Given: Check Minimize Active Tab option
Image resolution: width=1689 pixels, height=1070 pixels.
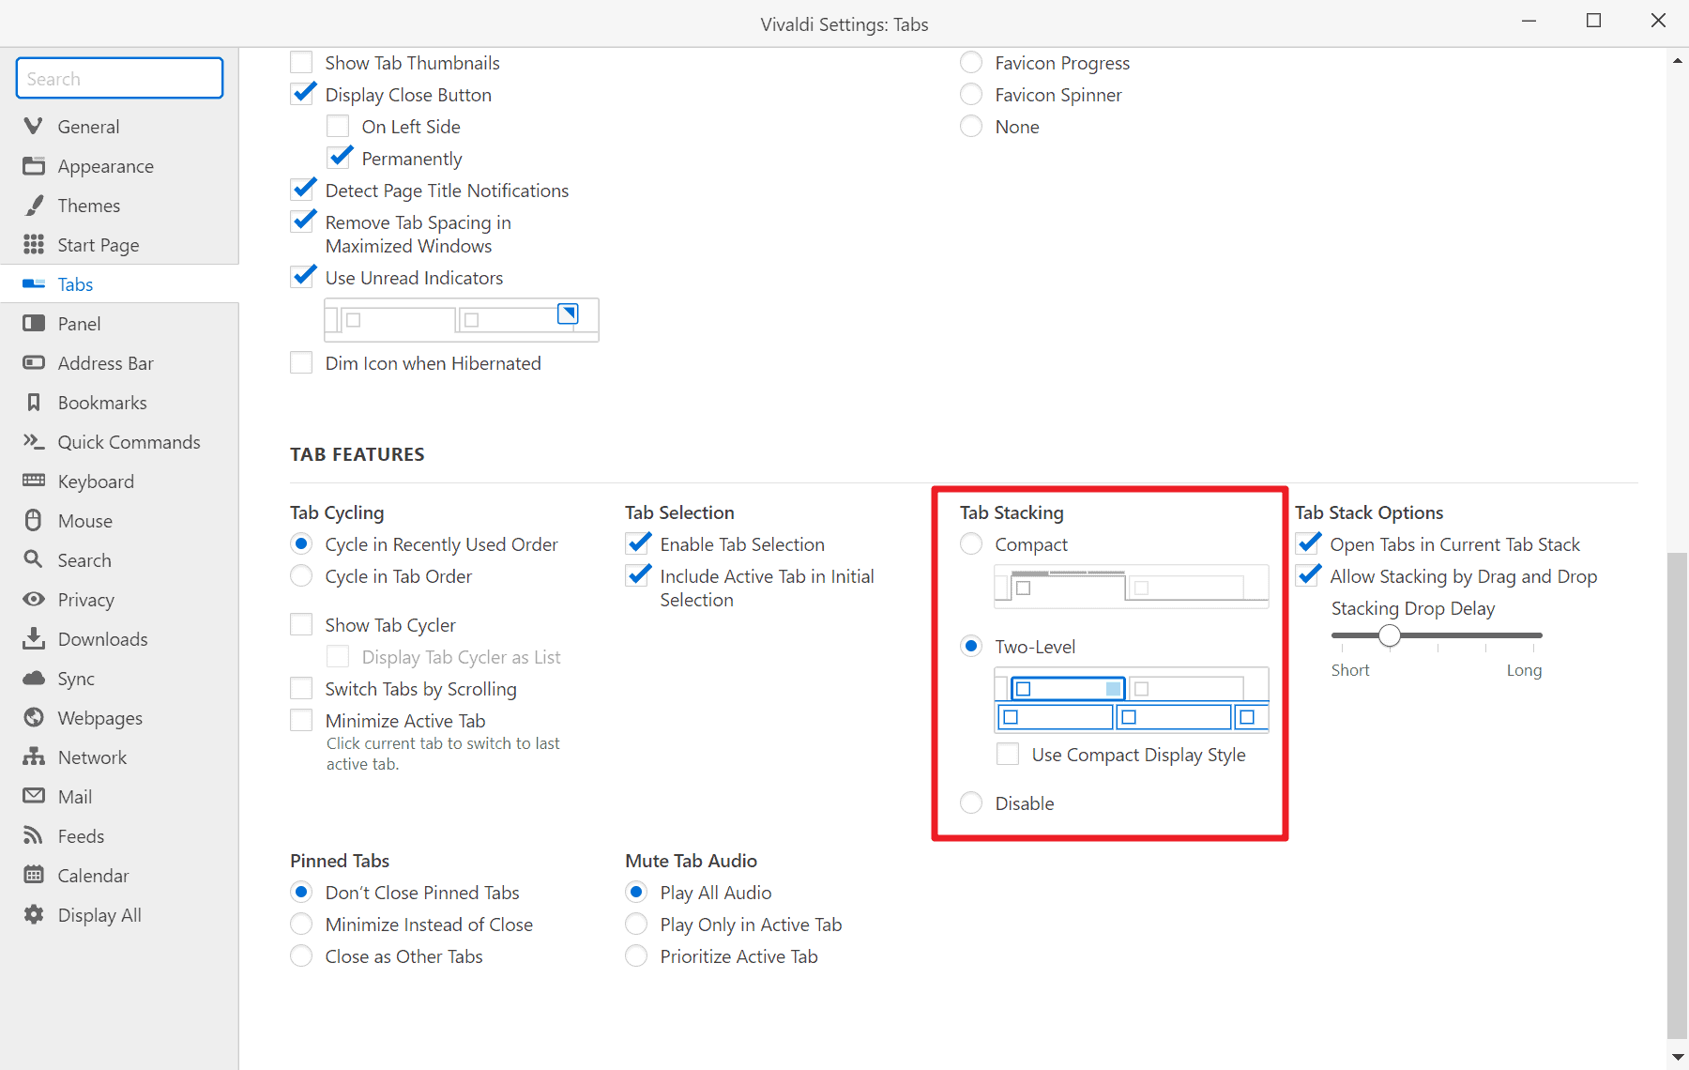Looking at the screenshot, I should pyautogui.click(x=301, y=721).
